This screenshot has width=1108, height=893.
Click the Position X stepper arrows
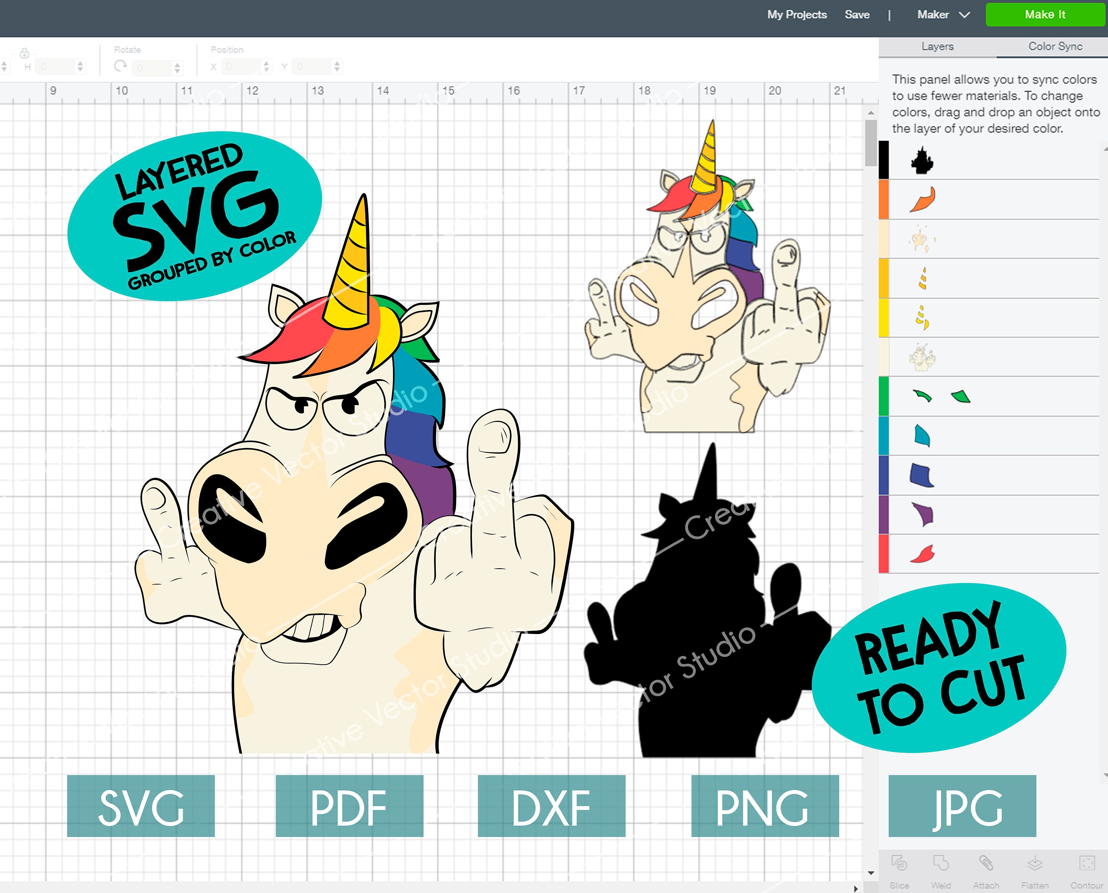[x=266, y=67]
